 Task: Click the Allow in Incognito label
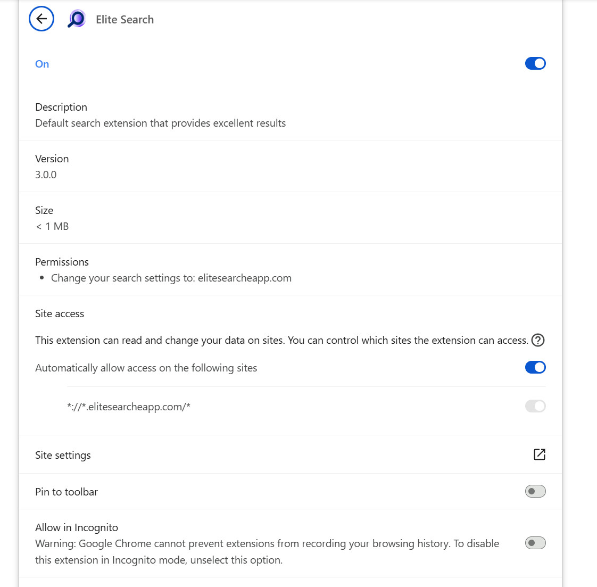(x=77, y=527)
